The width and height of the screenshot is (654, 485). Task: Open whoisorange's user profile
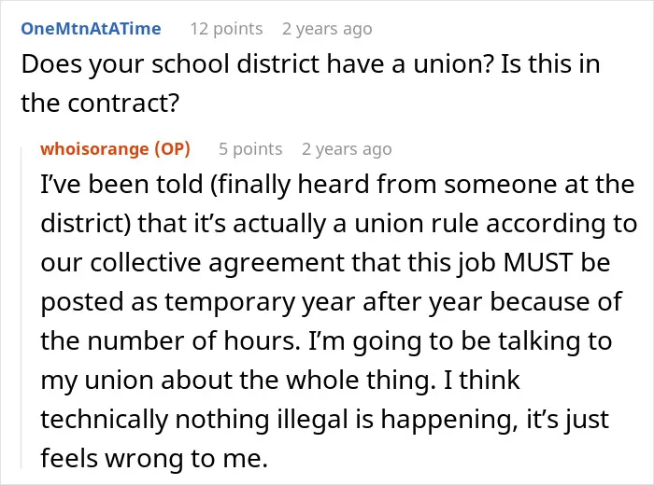tap(94, 148)
